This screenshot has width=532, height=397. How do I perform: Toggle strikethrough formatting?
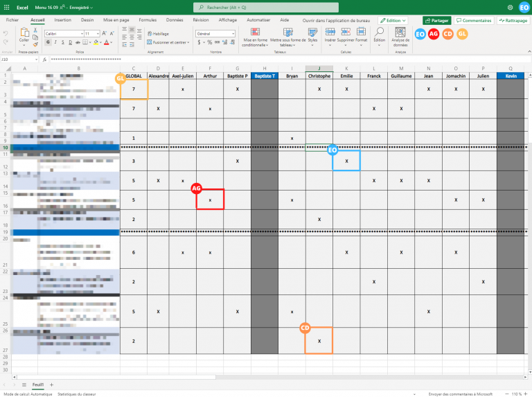78,42
